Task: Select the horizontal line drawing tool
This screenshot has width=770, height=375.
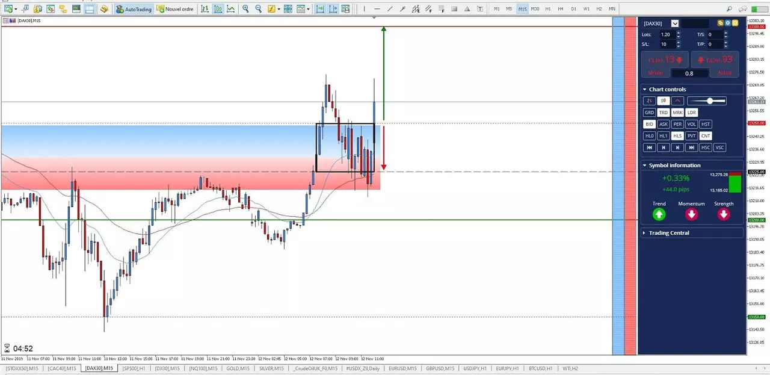Action: pyautogui.click(x=377, y=9)
